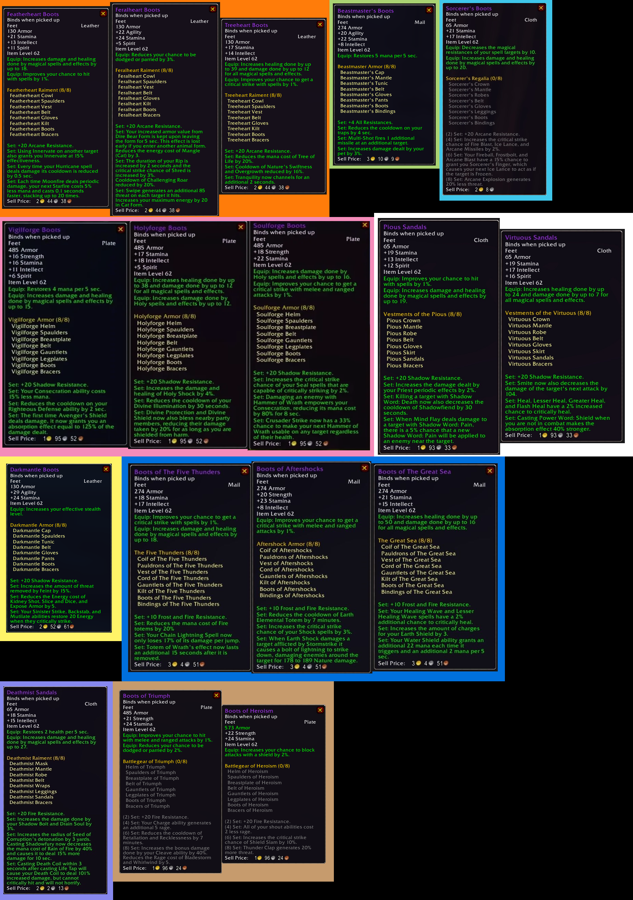Viewport: 633px width, 900px height.
Task: Select Treeheart Kilt set piece
Action: click(x=243, y=128)
